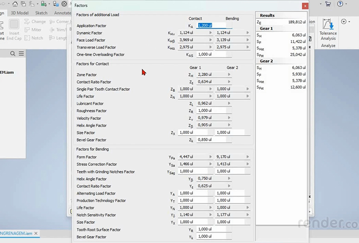Open the Sketch ribbon tab
Viewport: 359px width, 243px height.
tap(41, 13)
